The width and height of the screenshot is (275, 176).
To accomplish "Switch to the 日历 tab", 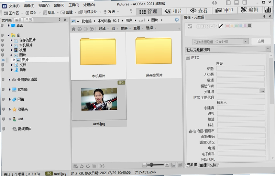I will pyautogui.click(x=29, y=20).
